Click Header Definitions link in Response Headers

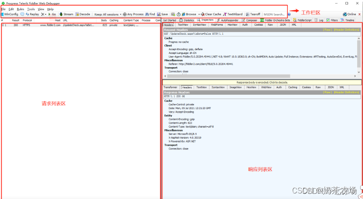(346, 92)
